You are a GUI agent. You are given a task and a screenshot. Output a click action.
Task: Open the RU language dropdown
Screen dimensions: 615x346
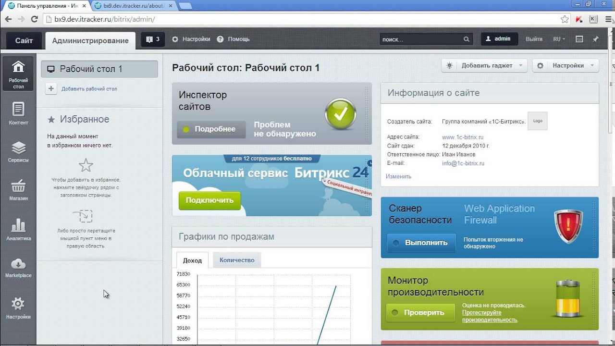tap(559, 39)
